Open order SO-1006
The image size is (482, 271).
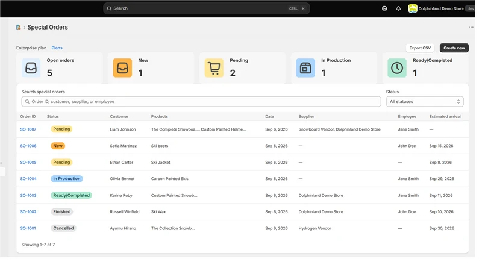(28, 146)
